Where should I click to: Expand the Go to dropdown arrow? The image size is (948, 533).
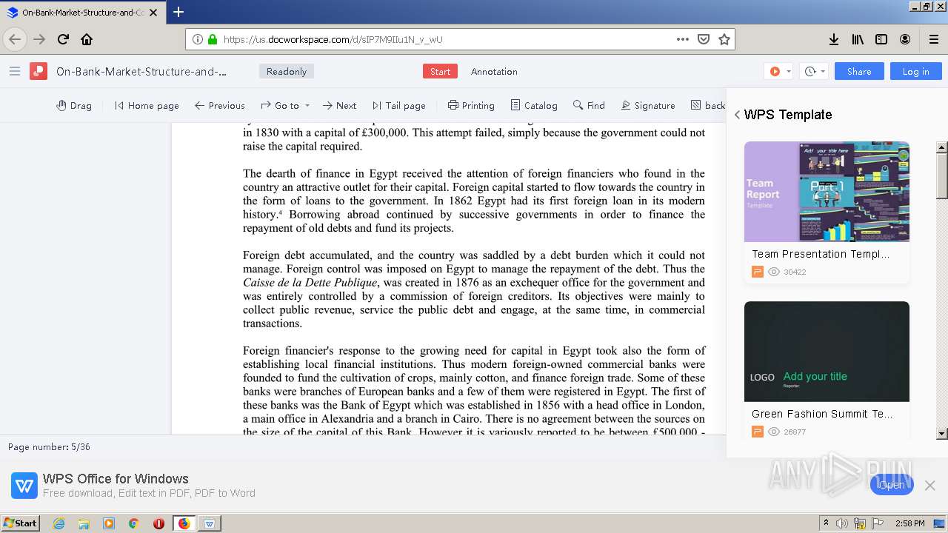(x=307, y=106)
